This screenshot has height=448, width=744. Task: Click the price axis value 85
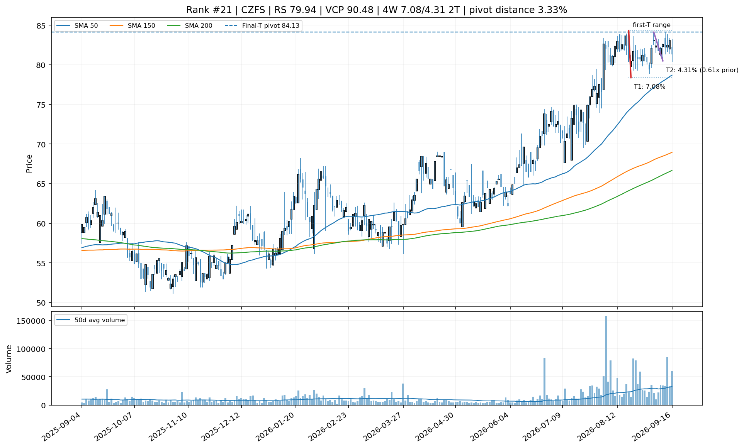41,26
